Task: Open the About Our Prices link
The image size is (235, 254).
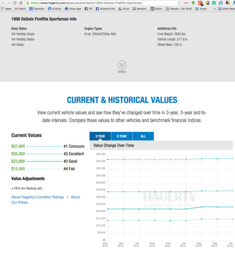Action: coord(76,197)
